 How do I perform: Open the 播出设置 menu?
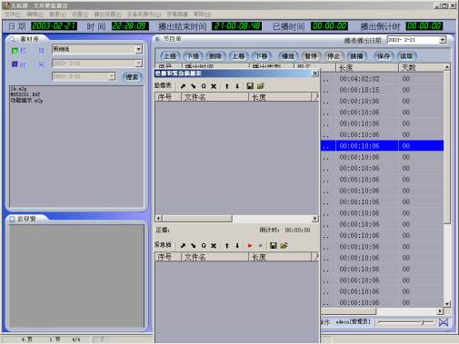[x=107, y=15]
